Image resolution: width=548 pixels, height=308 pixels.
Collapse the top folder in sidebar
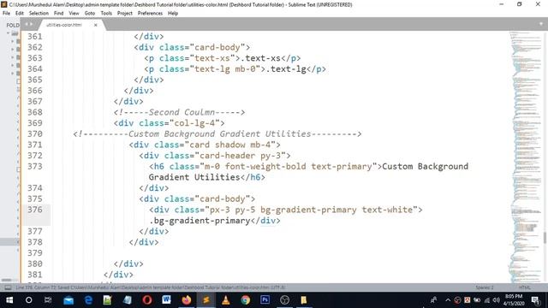(x=8, y=33)
